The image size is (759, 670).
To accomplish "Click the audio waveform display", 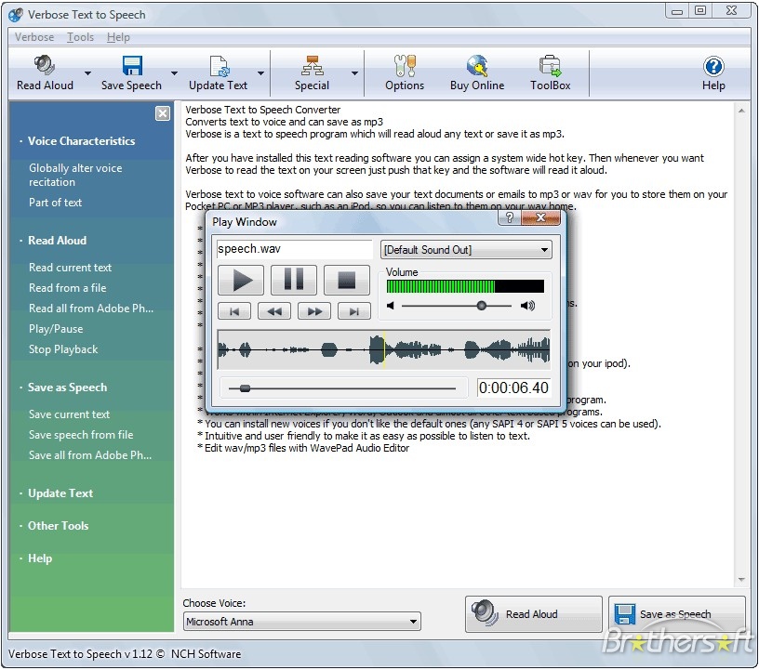I will point(383,349).
